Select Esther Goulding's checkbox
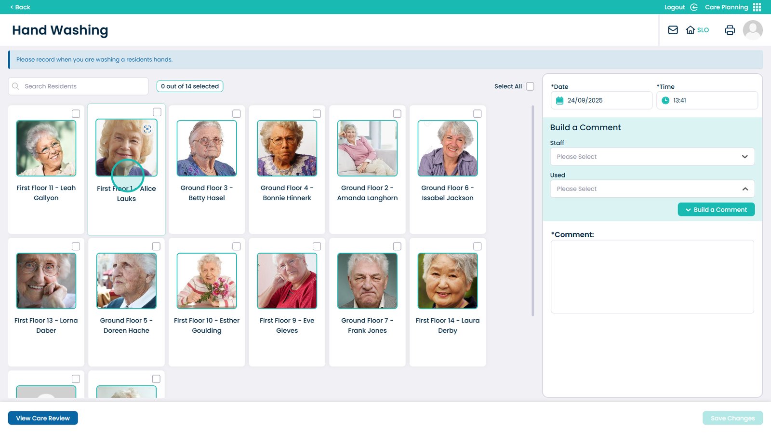The width and height of the screenshot is (771, 434). pos(237,246)
